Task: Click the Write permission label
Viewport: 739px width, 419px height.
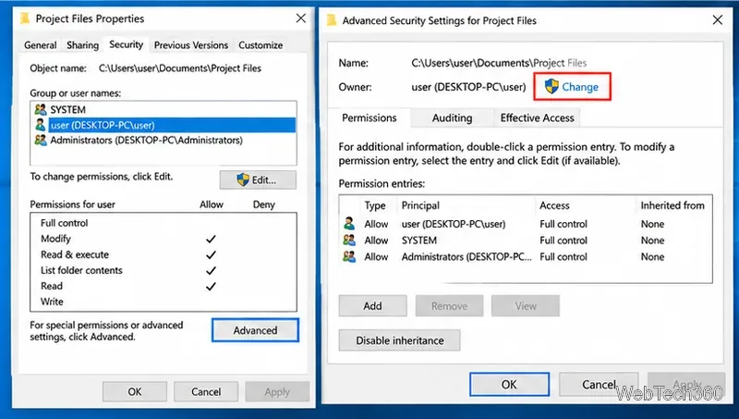Action: click(52, 302)
